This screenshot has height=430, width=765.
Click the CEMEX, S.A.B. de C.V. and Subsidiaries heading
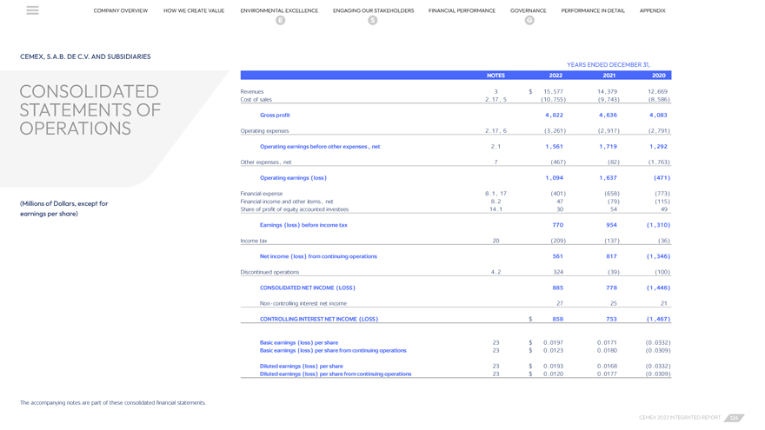[85, 56]
